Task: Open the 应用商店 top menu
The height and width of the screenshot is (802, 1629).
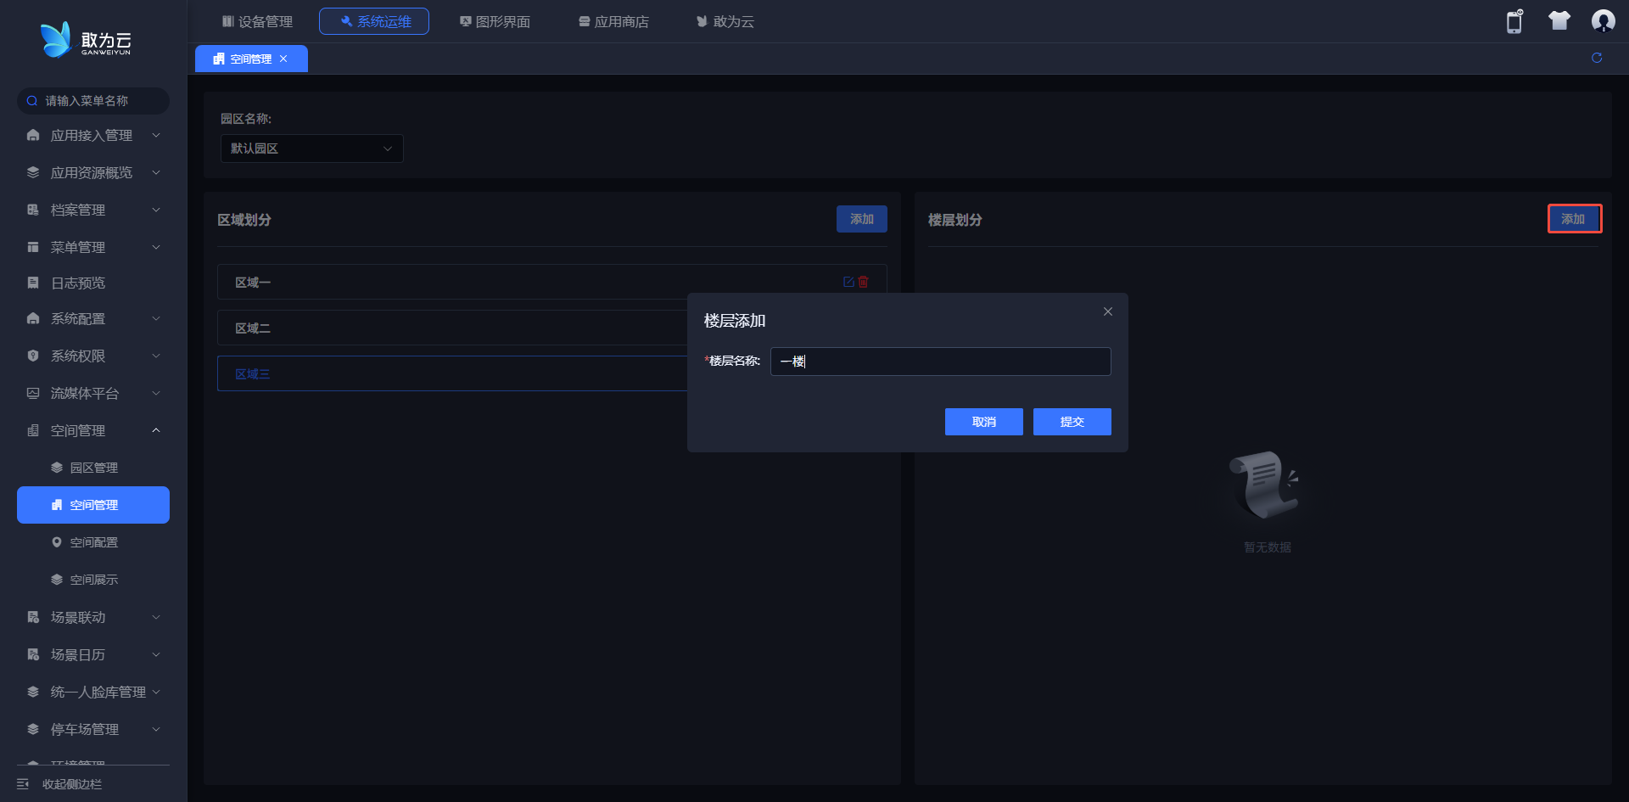Action: pyautogui.click(x=613, y=21)
